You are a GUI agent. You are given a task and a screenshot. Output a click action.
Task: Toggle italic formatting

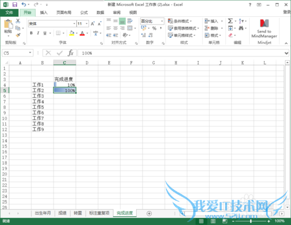pos(38,33)
